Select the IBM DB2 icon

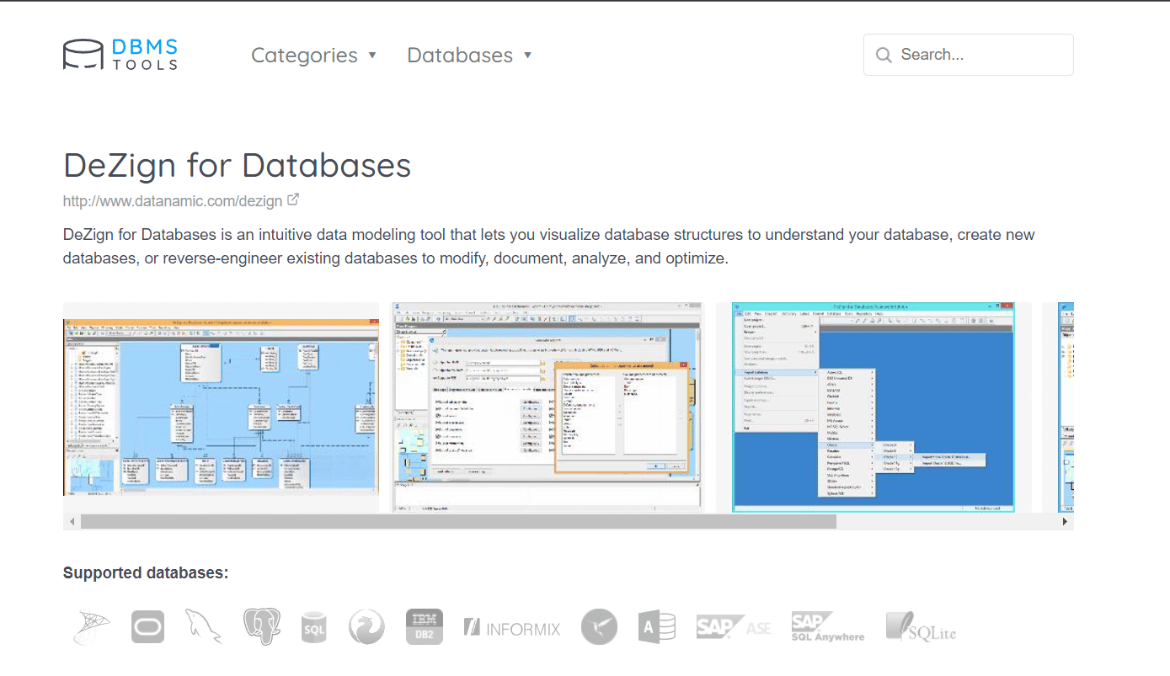(424, 627)
